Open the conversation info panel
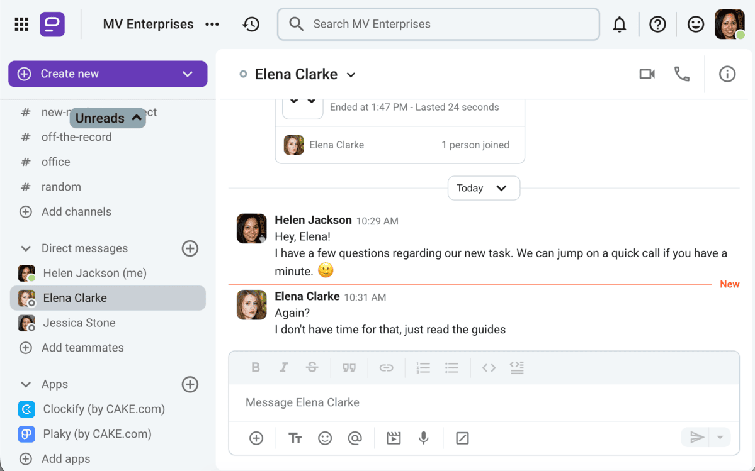Screen dimensions: 755x471 coord(727,74)
